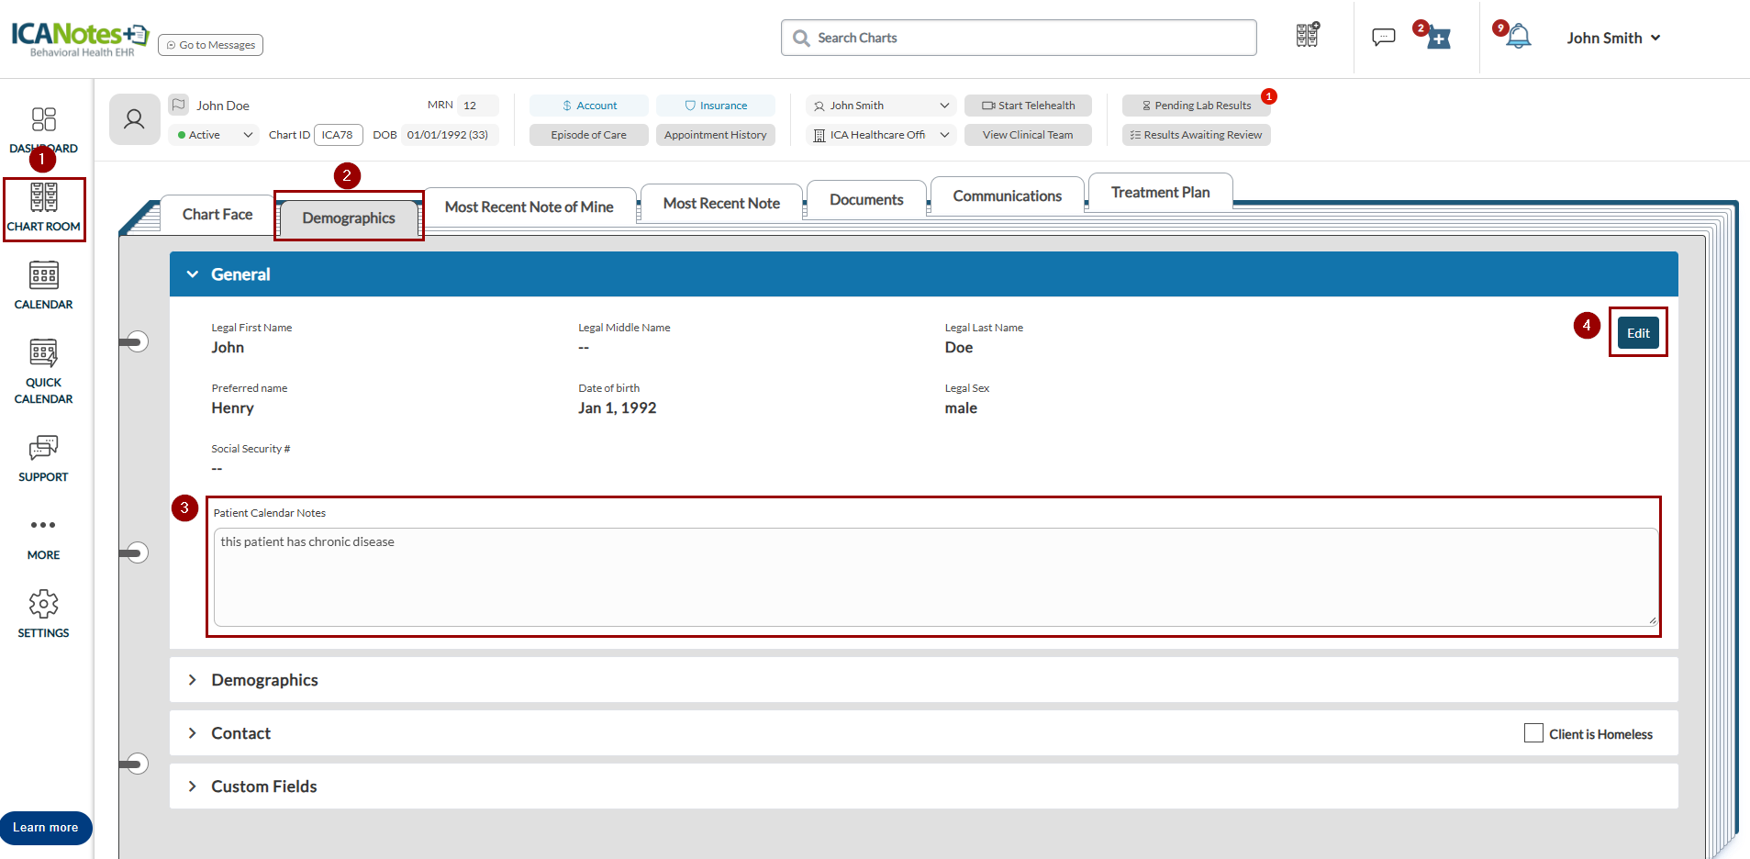Click the Edit button
This screenshot has width=1750, height=859.
[1637, 333]
